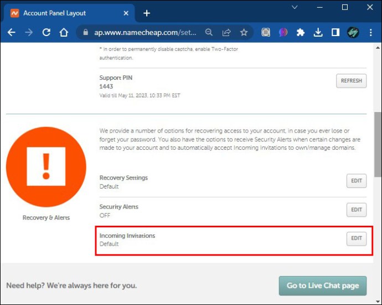This screenshot has height=305, width=382.
Task: Click the Namecheap favicon on the tab
Action: [14, 13]
